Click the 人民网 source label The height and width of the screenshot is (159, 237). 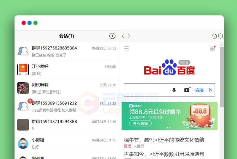coord(139,146)
